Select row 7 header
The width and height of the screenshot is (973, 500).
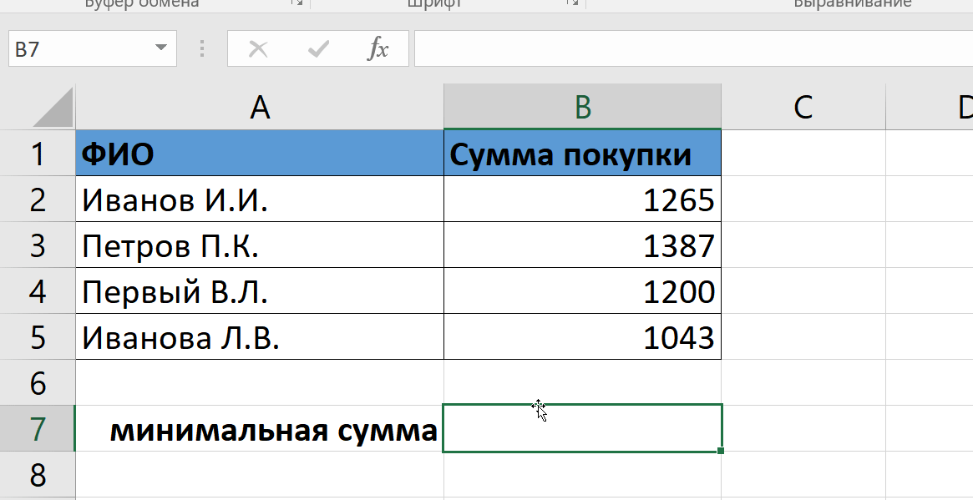38,429
